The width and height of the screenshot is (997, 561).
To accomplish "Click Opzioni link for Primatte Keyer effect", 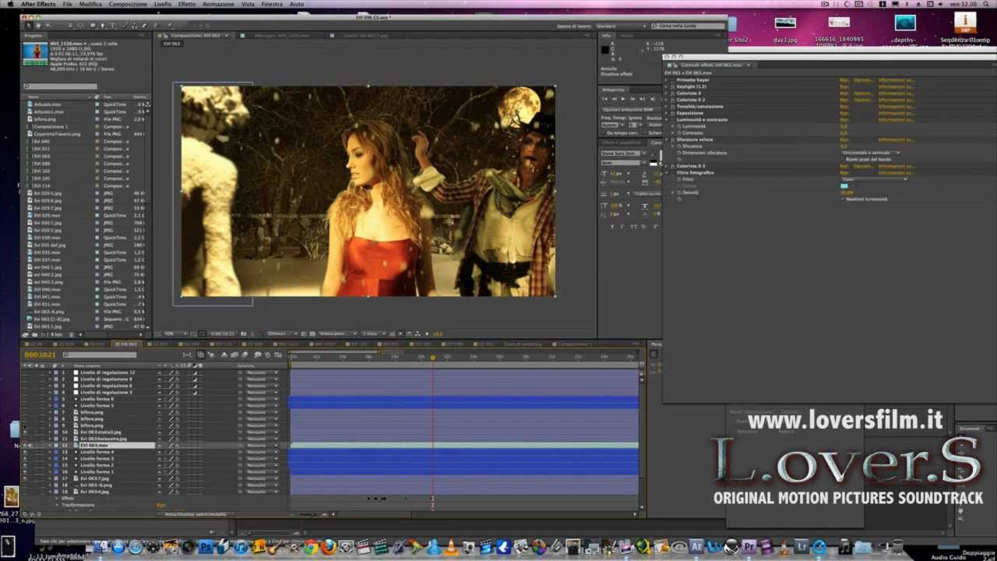I will tap(863, 80).
